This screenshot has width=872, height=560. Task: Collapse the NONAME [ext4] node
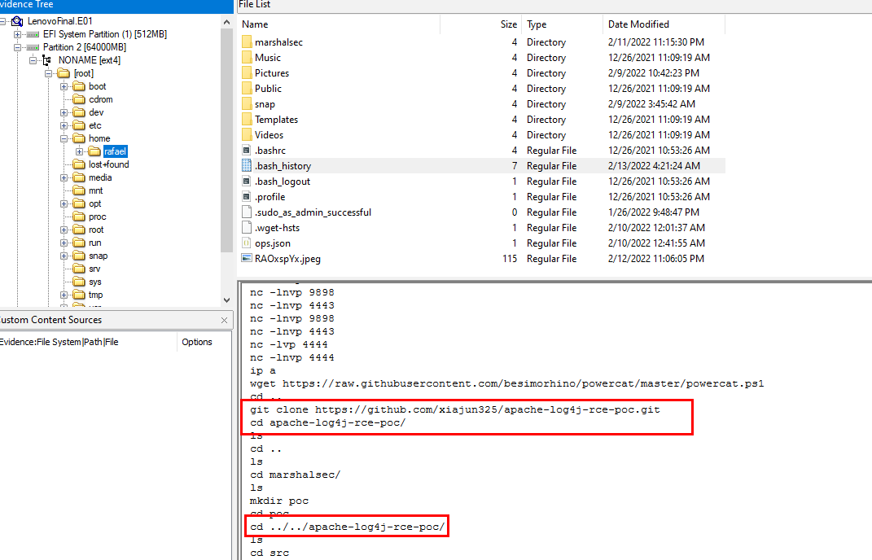[x=33, y=60]
